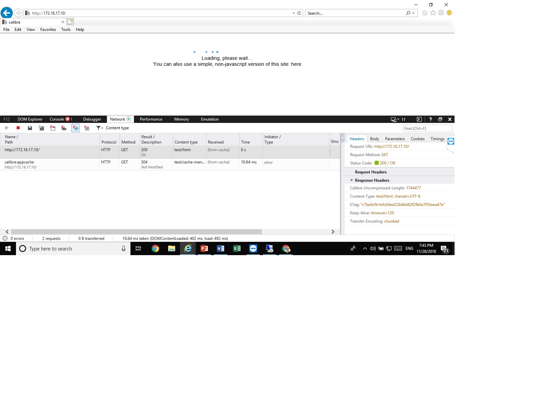Sort by Content type column header
Viewport: 559px width, 396px height.
(190, 140)
